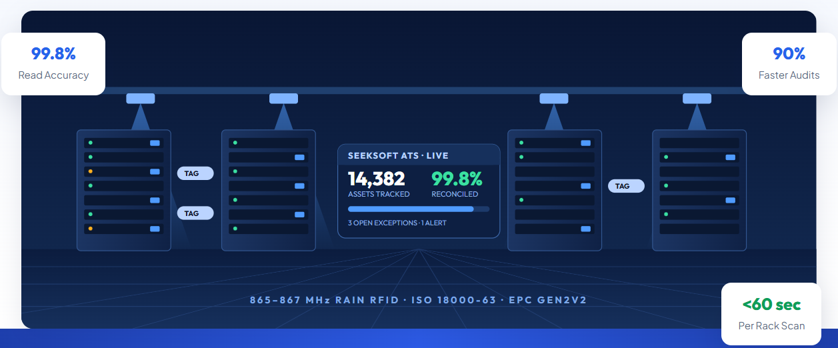Screen dimensions: 838x348
Task: Click the RECONCILED label
Action: click(455, 194)
